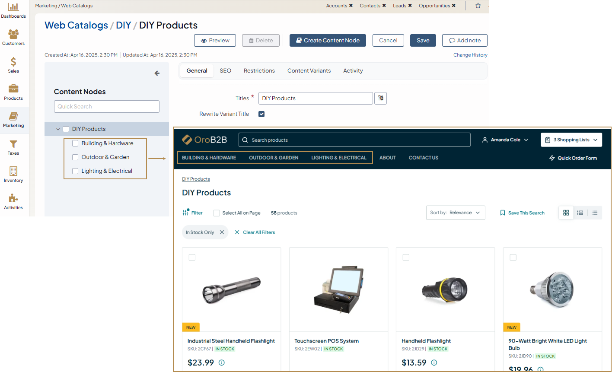Toggle the Select All on Page checkbox
Image resolution: width=612 pixels, height=372 pixels.
(x=217, y=213)
